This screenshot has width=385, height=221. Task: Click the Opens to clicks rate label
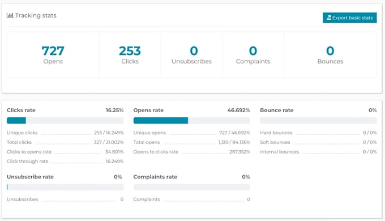coord(156,152)
